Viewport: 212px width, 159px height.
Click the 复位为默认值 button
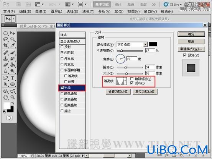[x=145, y=92]
